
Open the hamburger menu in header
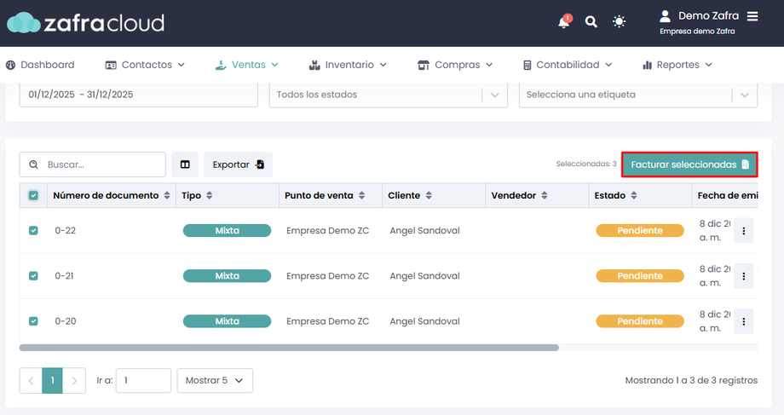[752, 16]
